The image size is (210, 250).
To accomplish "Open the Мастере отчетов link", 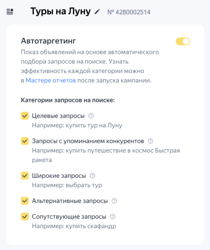I will click(x=51, y=80).
